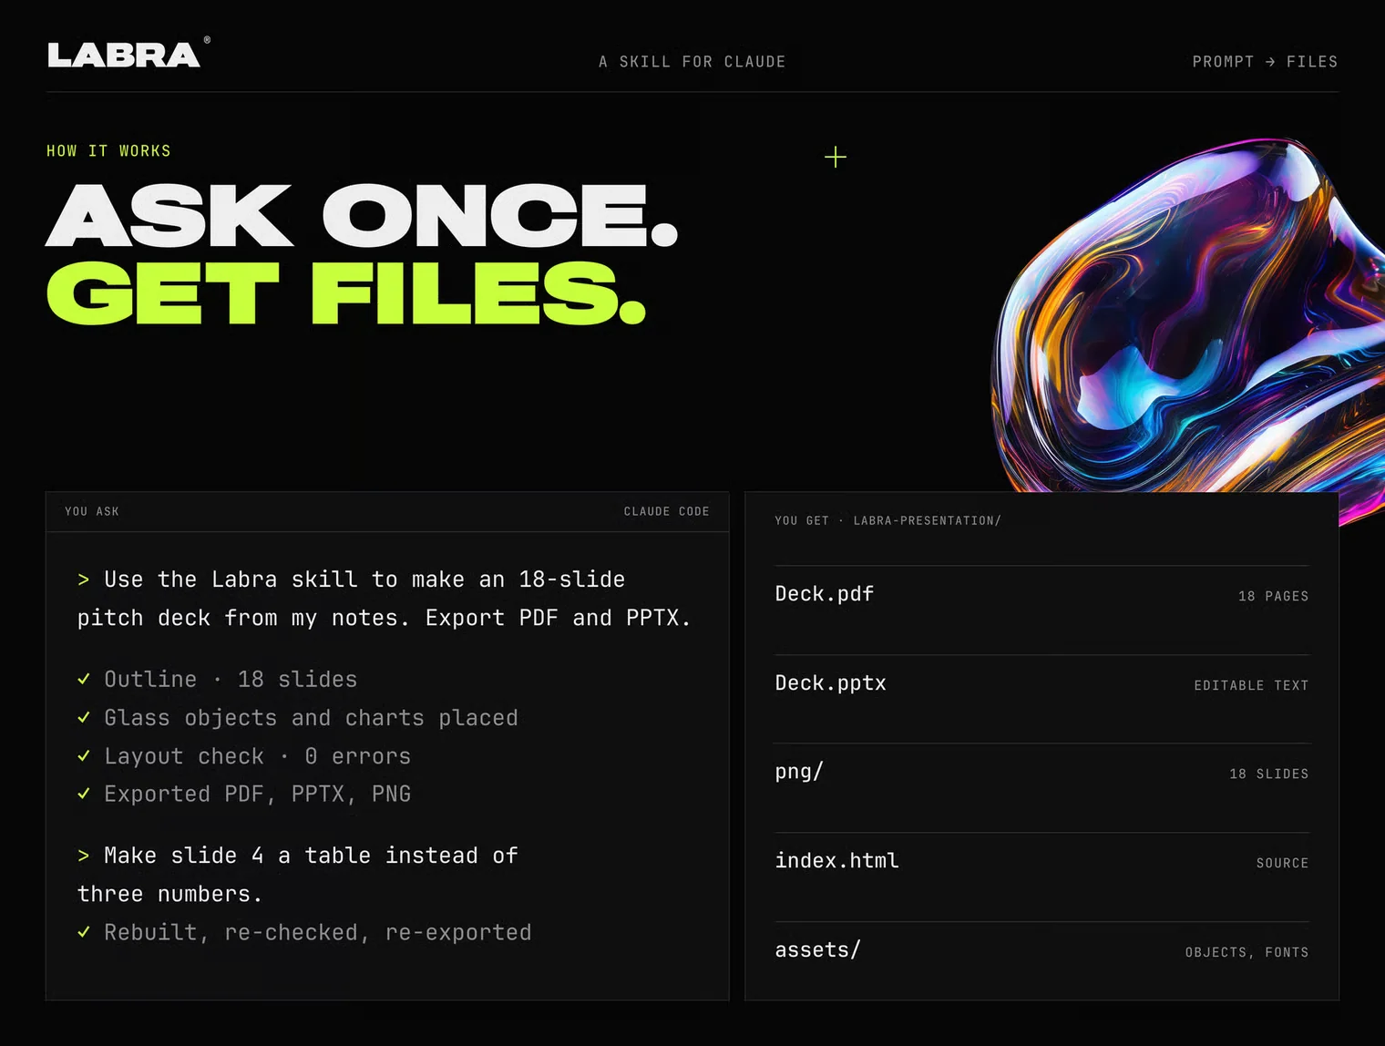Click the 'A SKILL FOR CLAUDE' header text
The image size is (1385, 1046).
coord(692,62)
